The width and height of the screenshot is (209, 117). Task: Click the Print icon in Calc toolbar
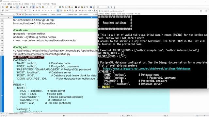pos(24,7)
